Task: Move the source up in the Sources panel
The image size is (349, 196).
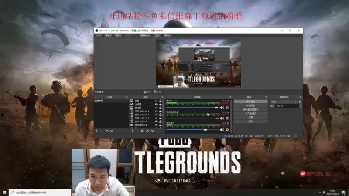Action: click(147, 131)
